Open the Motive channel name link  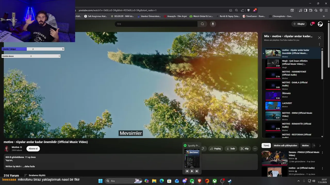click(15, 147)
